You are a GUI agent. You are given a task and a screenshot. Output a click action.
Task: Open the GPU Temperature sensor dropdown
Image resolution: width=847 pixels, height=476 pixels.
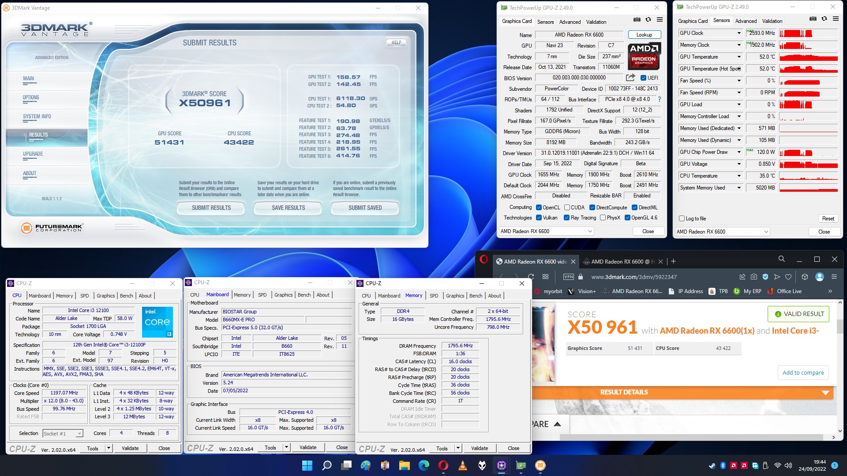tap(739, 57)
